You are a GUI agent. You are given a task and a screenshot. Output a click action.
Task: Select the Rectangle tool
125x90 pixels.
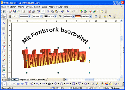[x=18, y=83]
